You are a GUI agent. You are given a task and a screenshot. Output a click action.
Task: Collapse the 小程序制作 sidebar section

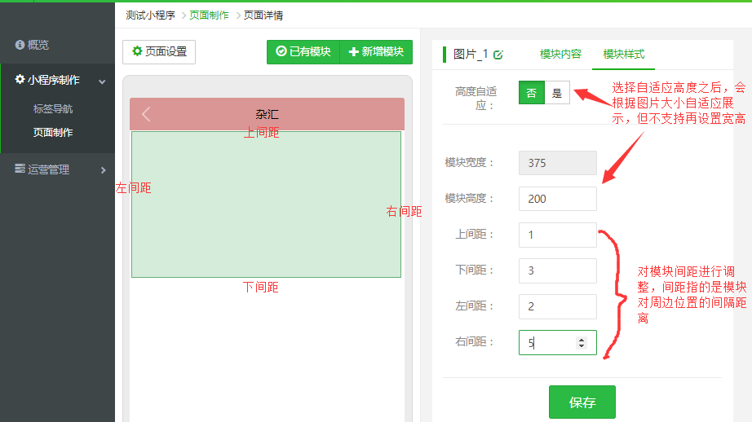coord(102,81)
